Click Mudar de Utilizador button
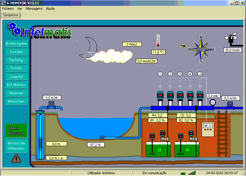This screenshot has height=176, width=246. point(16,146)
